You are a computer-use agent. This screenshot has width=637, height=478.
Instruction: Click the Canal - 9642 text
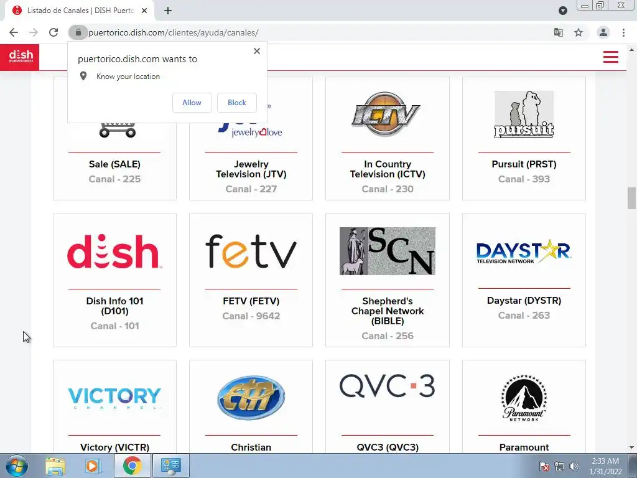(x=251, y=316)
